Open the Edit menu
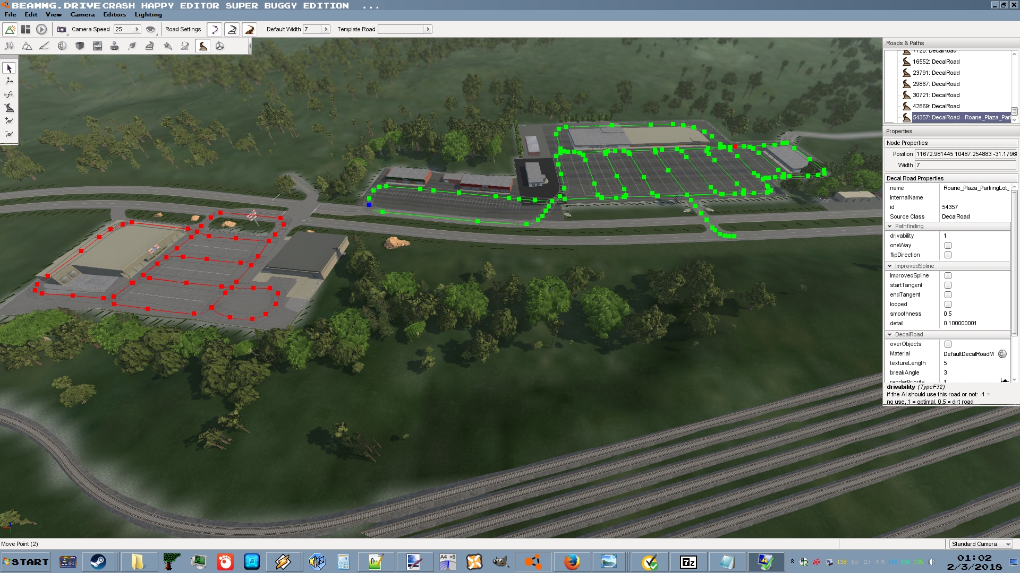This screenshot has height=573, width=1020. pyautogui.click(x=31, y=14)
